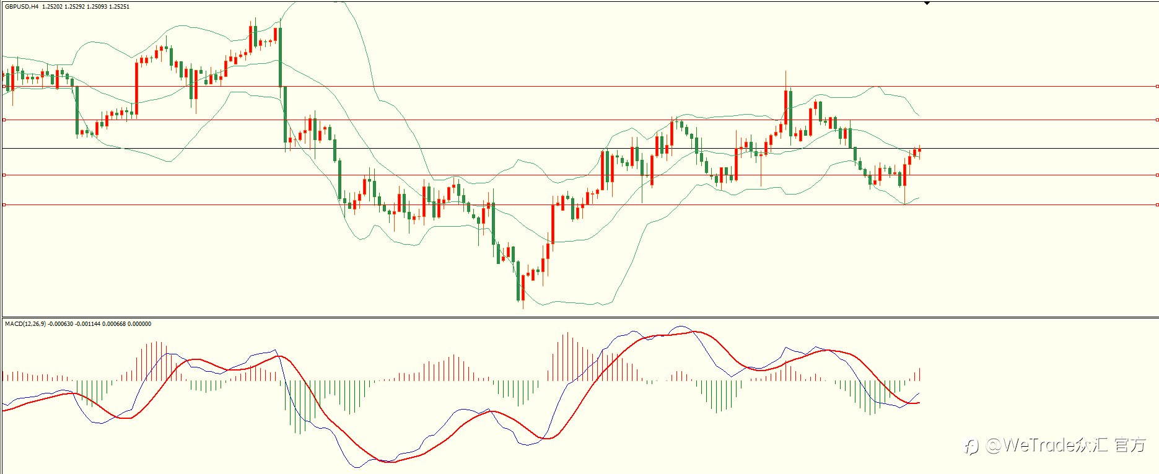Click the MACD(12,26,9) indicator label
The width and height of the screenshot is (1159, 474).
pyautogui.click(x=25, y=324)
